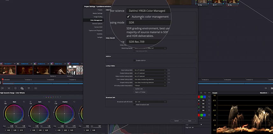
Task: Toggle Use external CMU checkbox
Action: coord(134,51)
